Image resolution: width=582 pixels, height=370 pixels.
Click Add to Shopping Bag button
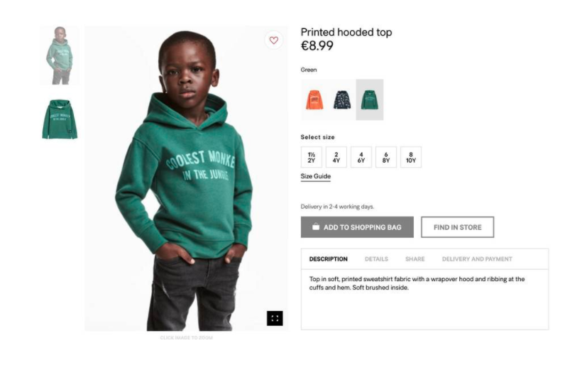pos(357,227)
